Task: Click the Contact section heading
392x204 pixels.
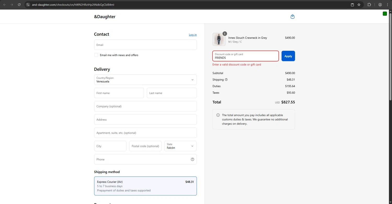Action: (x=101, y=34)
